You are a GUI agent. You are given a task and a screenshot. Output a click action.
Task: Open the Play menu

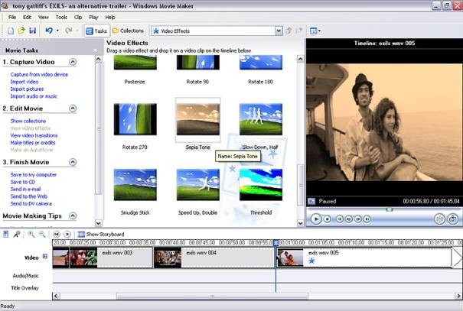click(93, 18)
